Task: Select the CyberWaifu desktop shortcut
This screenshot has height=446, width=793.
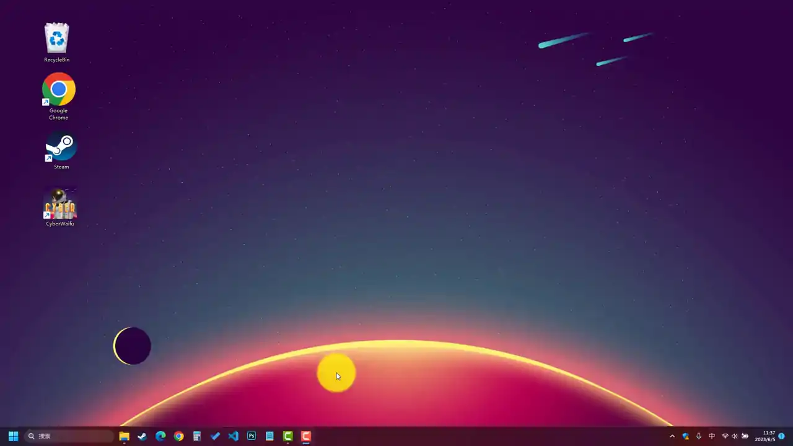Action: [60, 208]
